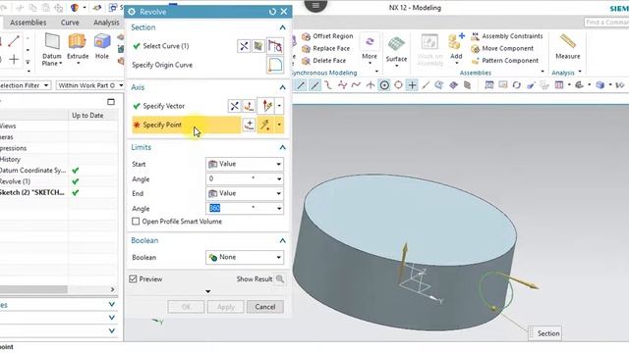Click the inferred point icon
The image size is (629, 353).
pos(265,125)
